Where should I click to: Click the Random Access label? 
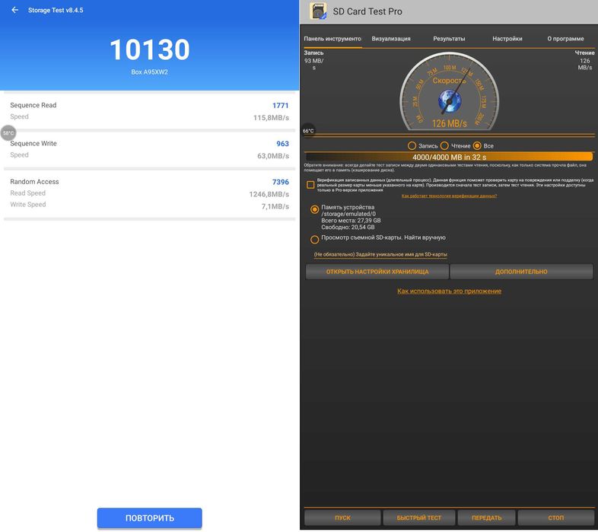click(x=34, y=182)
